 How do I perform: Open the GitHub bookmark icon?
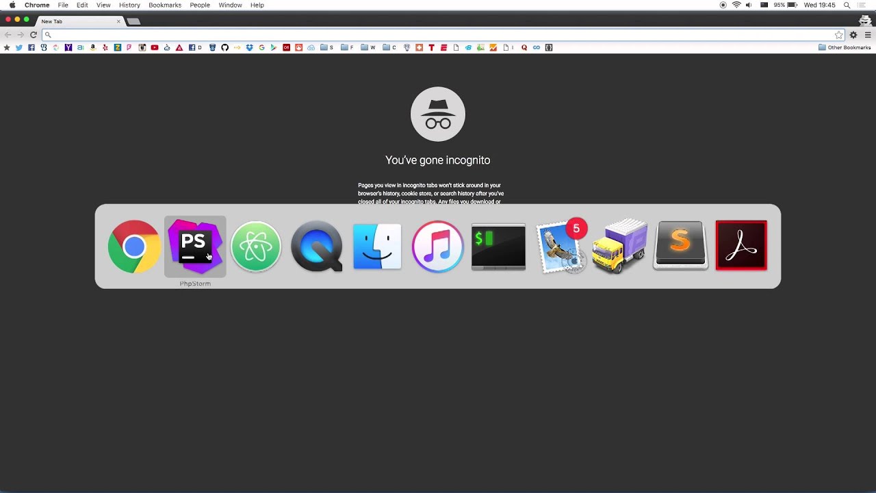(224, 47)
